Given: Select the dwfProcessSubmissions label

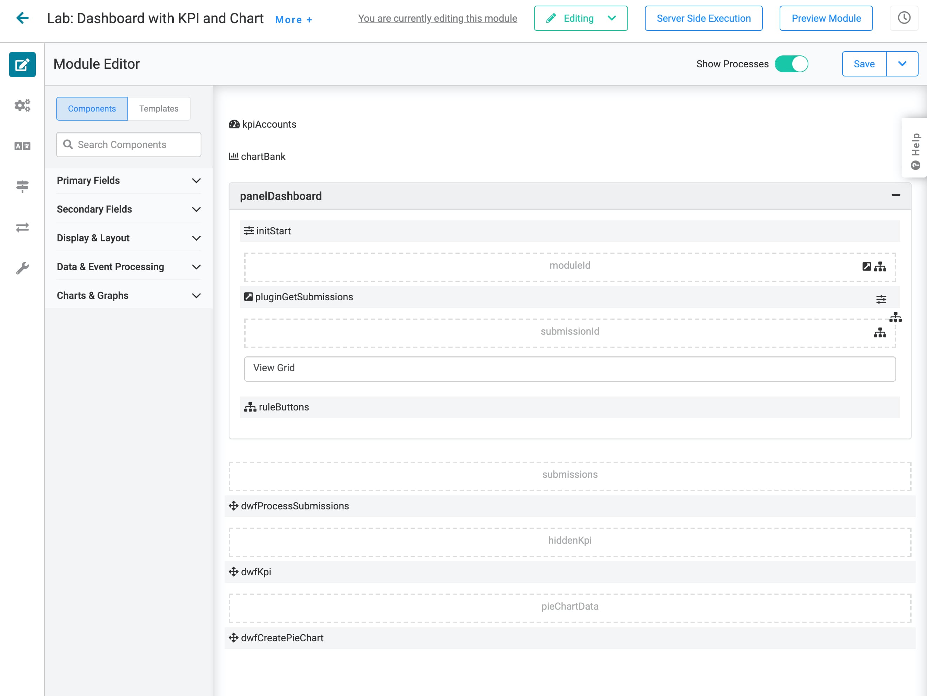Looking at the screenshot, I should pos(295,506).
